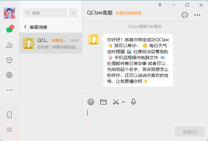Click QClaw客服 avatar beside the message
Viewport: 208px width, 141px height.
click(94, 39)
